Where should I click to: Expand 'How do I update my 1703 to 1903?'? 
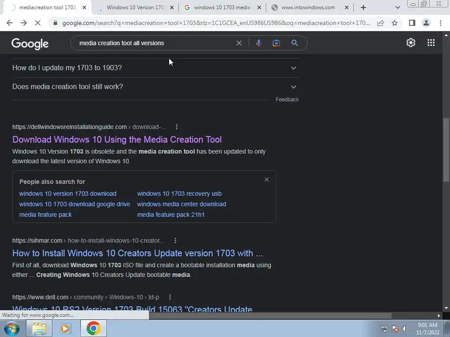coord(155,68)
